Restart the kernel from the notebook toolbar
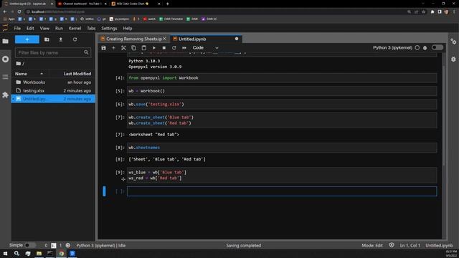Image resolution: width=459 pixels, height=258 pixels. pyautogui.click(x=174, y=48)
